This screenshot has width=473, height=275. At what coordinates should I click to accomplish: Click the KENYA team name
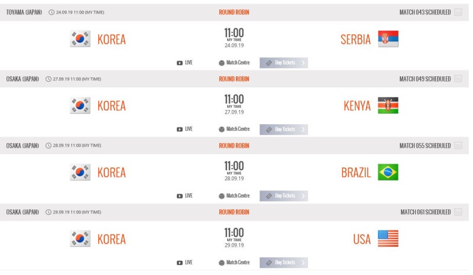click(357, 106)
